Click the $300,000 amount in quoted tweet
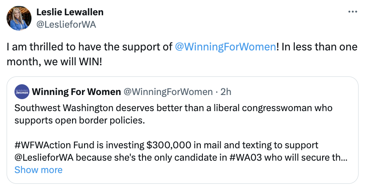The width and height of the screenshot is (366, 190). (x=165, y=145)
